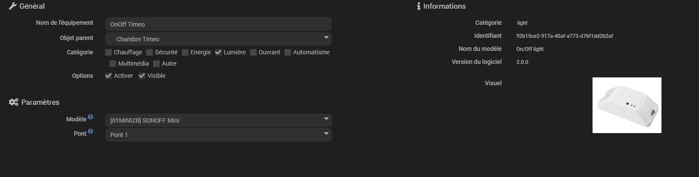Click the info icon beside Informations
Image resolution: width=699 pixels, height=177 pixels.
pos(419,6)
